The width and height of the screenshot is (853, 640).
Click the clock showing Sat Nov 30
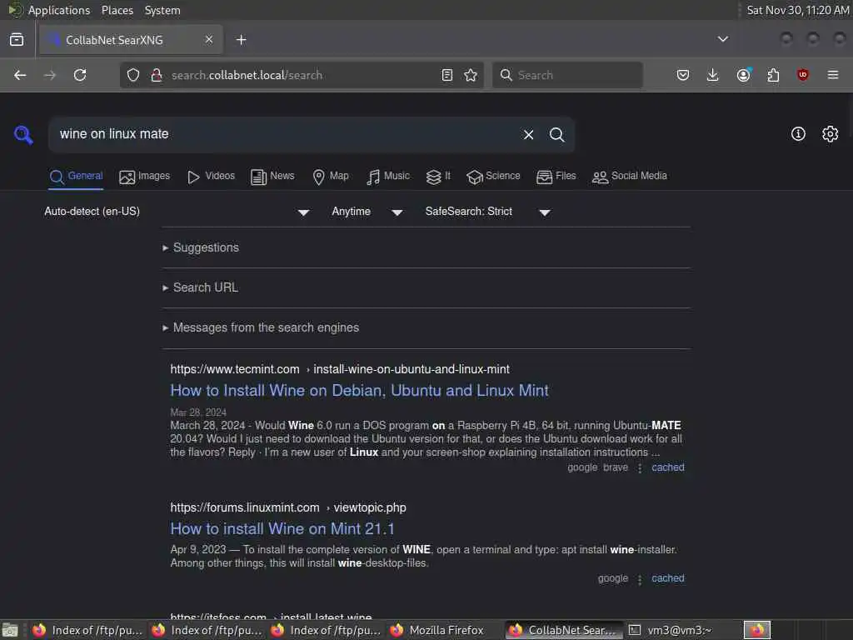point(797,10)
